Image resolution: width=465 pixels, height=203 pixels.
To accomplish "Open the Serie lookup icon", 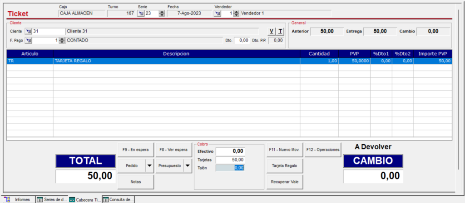I will 141,13.
